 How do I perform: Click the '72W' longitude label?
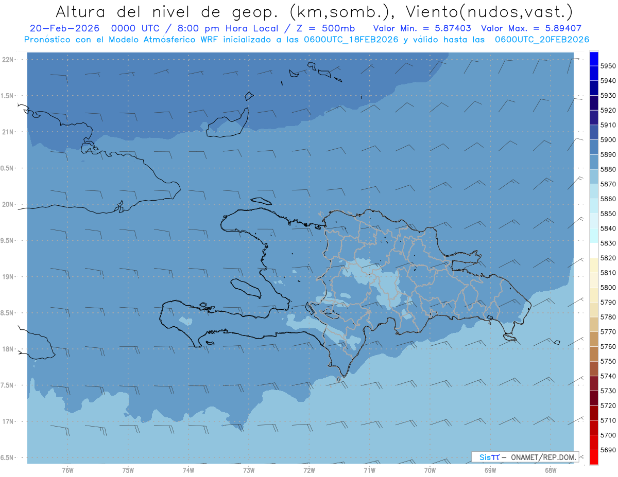(309, 470)
